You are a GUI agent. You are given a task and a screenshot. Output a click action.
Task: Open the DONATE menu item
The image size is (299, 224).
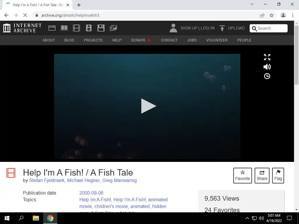141,40
